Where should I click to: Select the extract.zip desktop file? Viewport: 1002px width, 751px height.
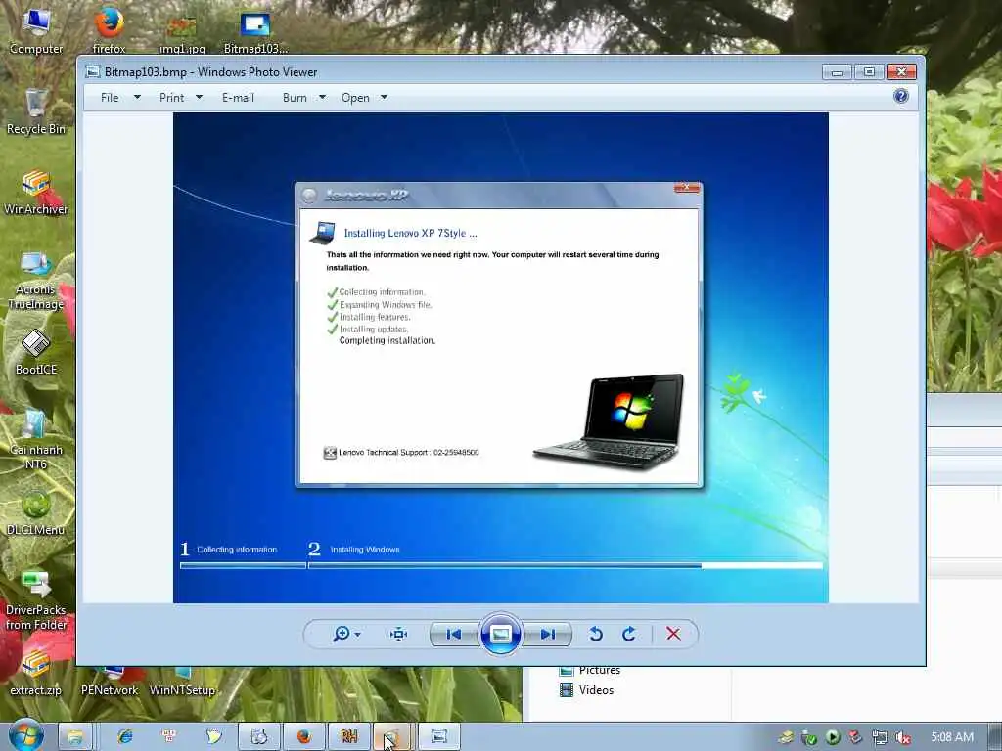[36, 674]
